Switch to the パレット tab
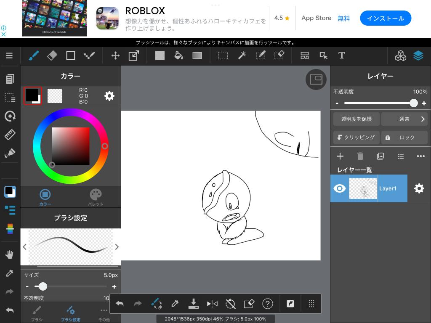The width and height of the screenshot is (431, 323). (96, 197)
